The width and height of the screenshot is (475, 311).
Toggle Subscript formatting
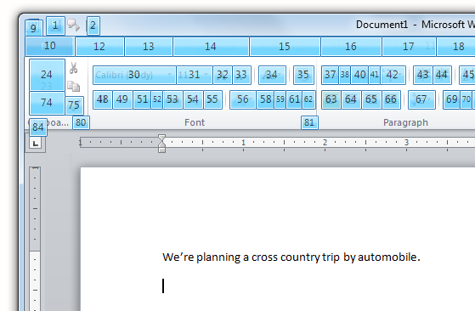[193, 99]
